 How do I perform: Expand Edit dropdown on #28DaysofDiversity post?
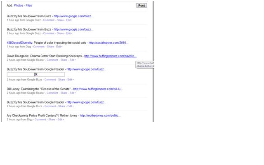pyautogui.click(x=59, y=47)
